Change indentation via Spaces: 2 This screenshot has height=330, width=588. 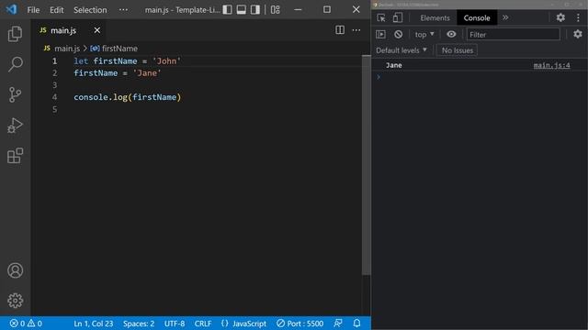click(139, 324)
